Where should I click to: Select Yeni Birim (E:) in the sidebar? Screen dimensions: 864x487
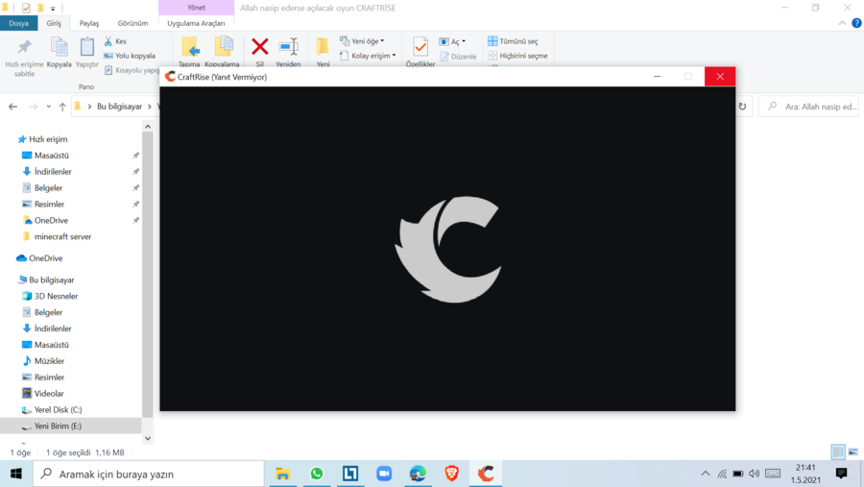coord(58,426)
